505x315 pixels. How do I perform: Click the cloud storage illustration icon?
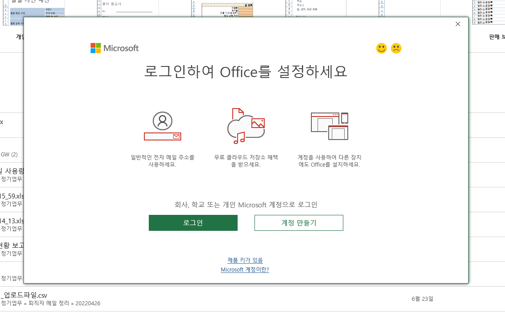point(246,126)
